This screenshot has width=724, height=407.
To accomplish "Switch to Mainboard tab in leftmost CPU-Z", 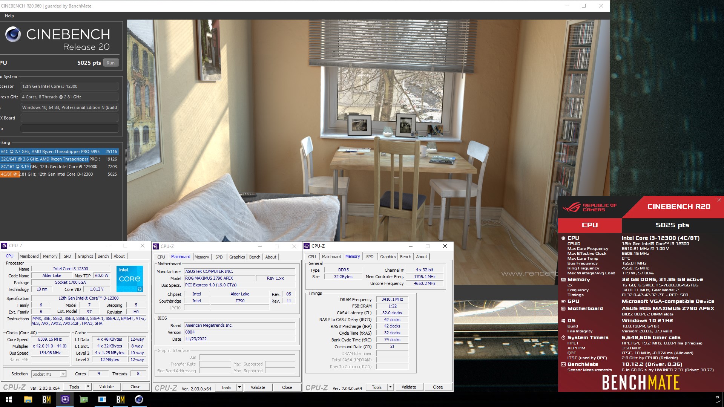I will [29, 256].
